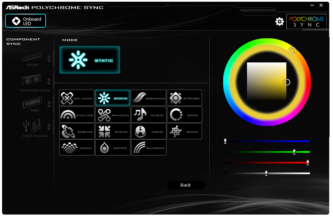Select the USB Header component icon

click(32, 126)
